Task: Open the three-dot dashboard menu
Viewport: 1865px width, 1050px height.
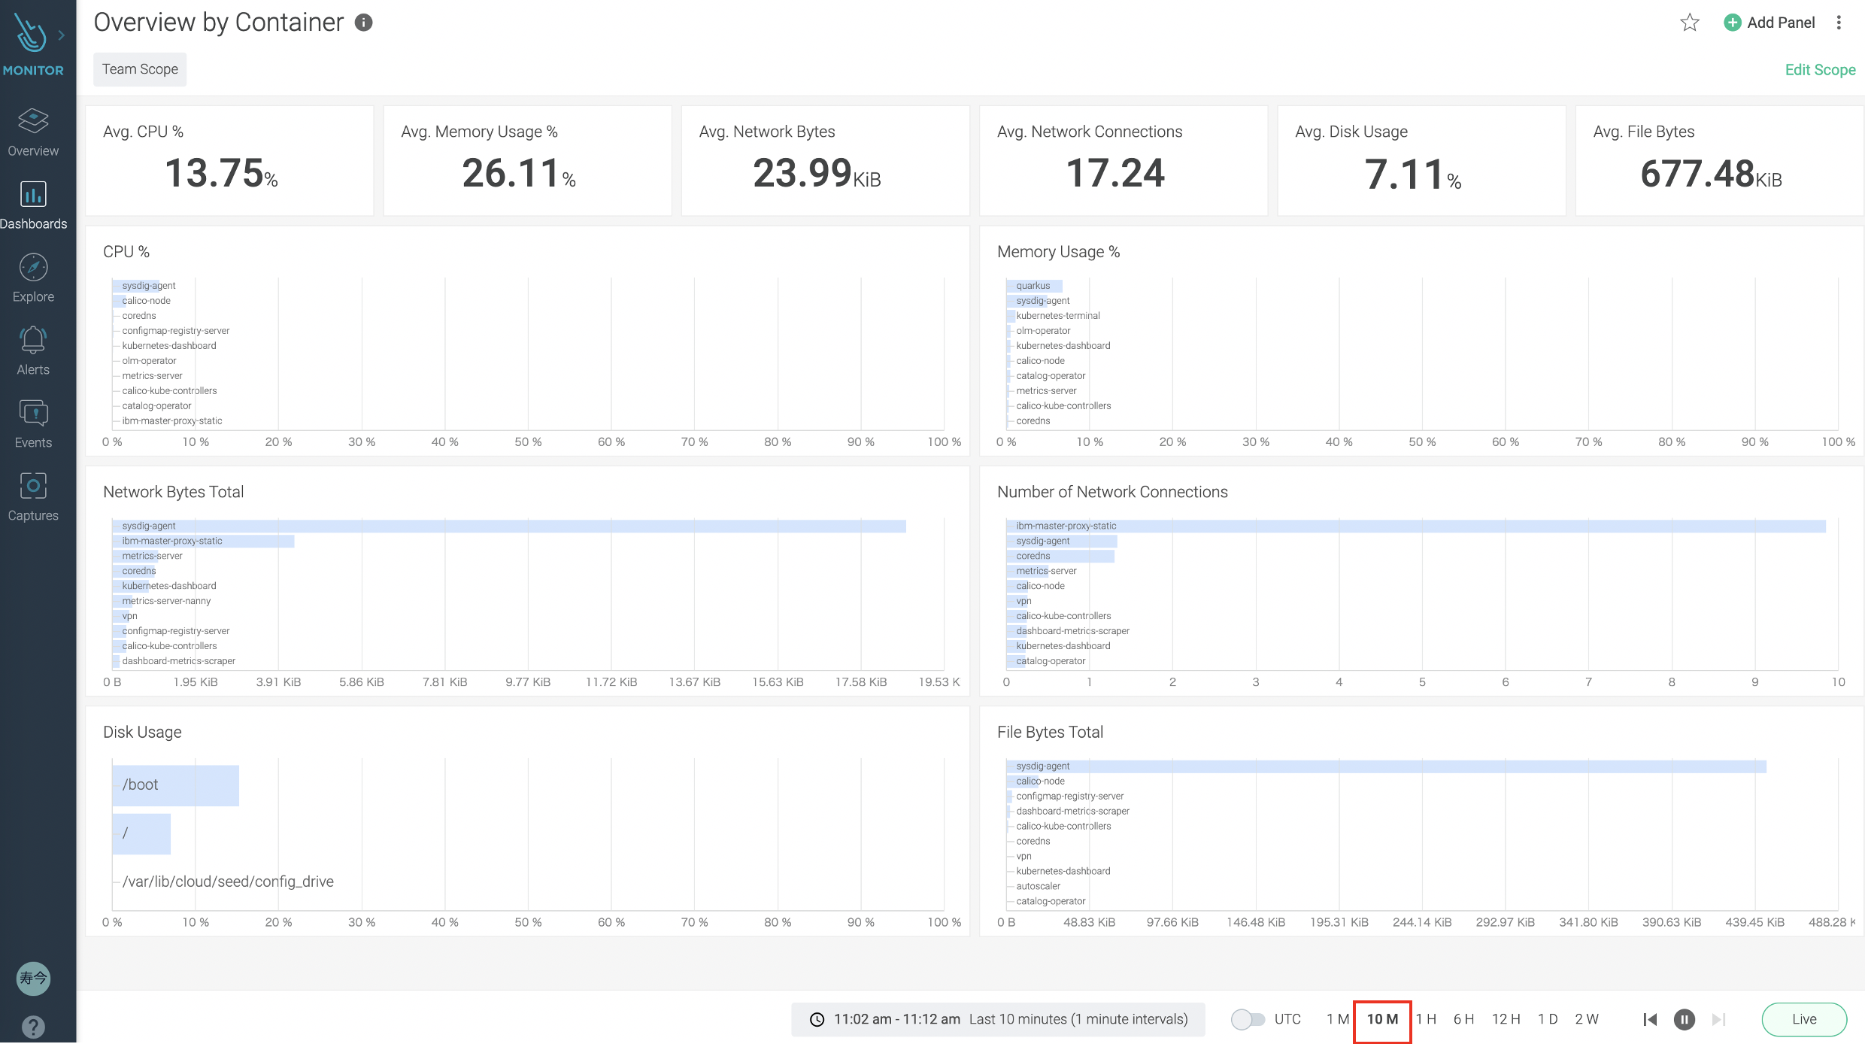Action: coord(1839,23)
